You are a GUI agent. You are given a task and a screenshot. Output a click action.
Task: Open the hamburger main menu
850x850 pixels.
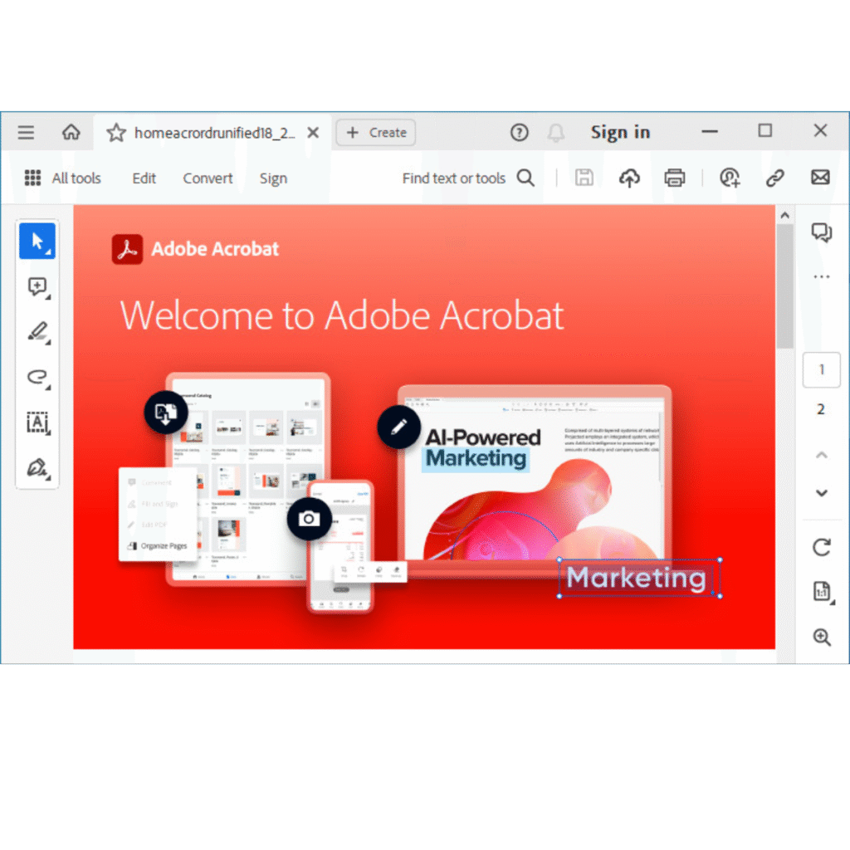coord(27,133)
